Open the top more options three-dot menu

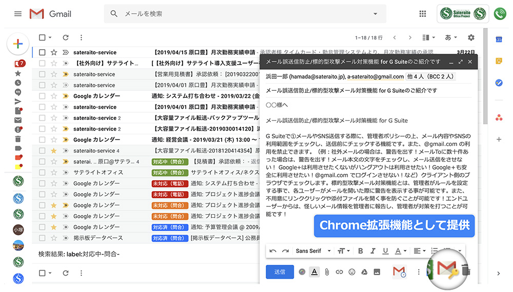pos(81,37)
